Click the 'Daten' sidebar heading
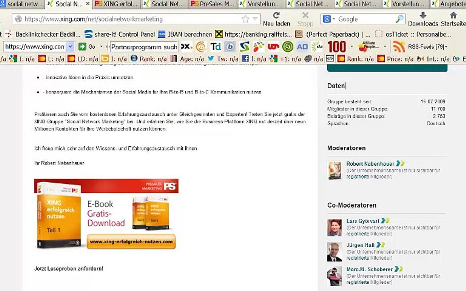This screenshot has height=291, width=466. click(336, 86)
